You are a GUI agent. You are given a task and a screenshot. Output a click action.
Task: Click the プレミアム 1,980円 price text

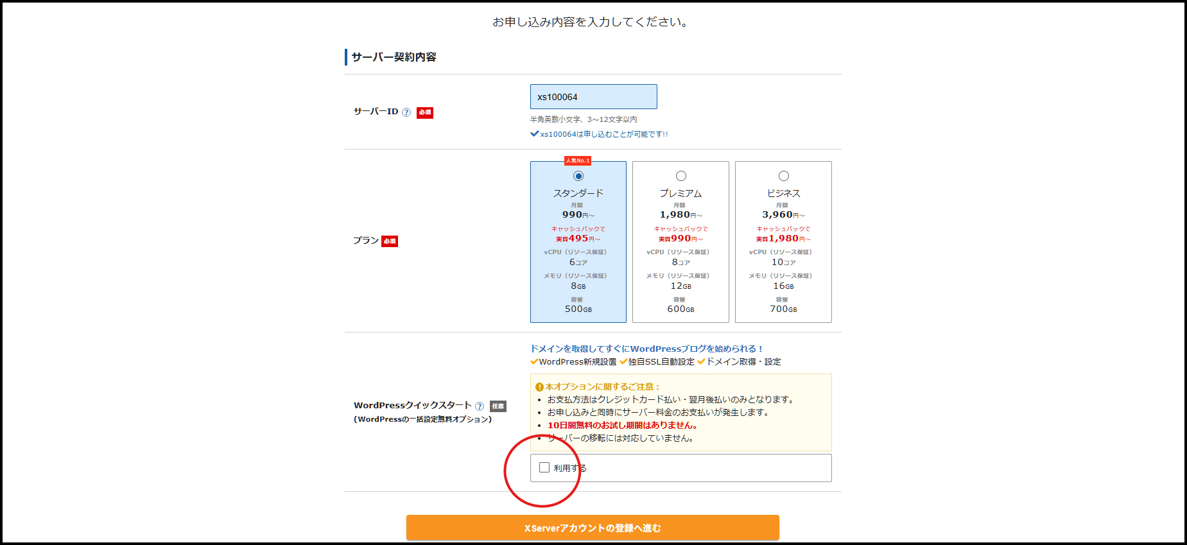pos(681,215)
